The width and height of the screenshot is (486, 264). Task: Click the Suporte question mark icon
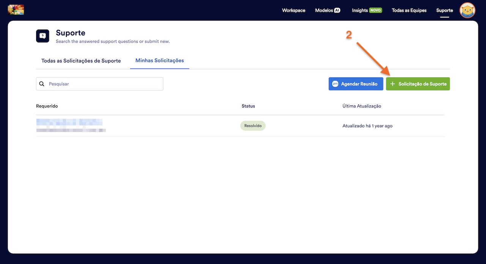coord(43,36)
